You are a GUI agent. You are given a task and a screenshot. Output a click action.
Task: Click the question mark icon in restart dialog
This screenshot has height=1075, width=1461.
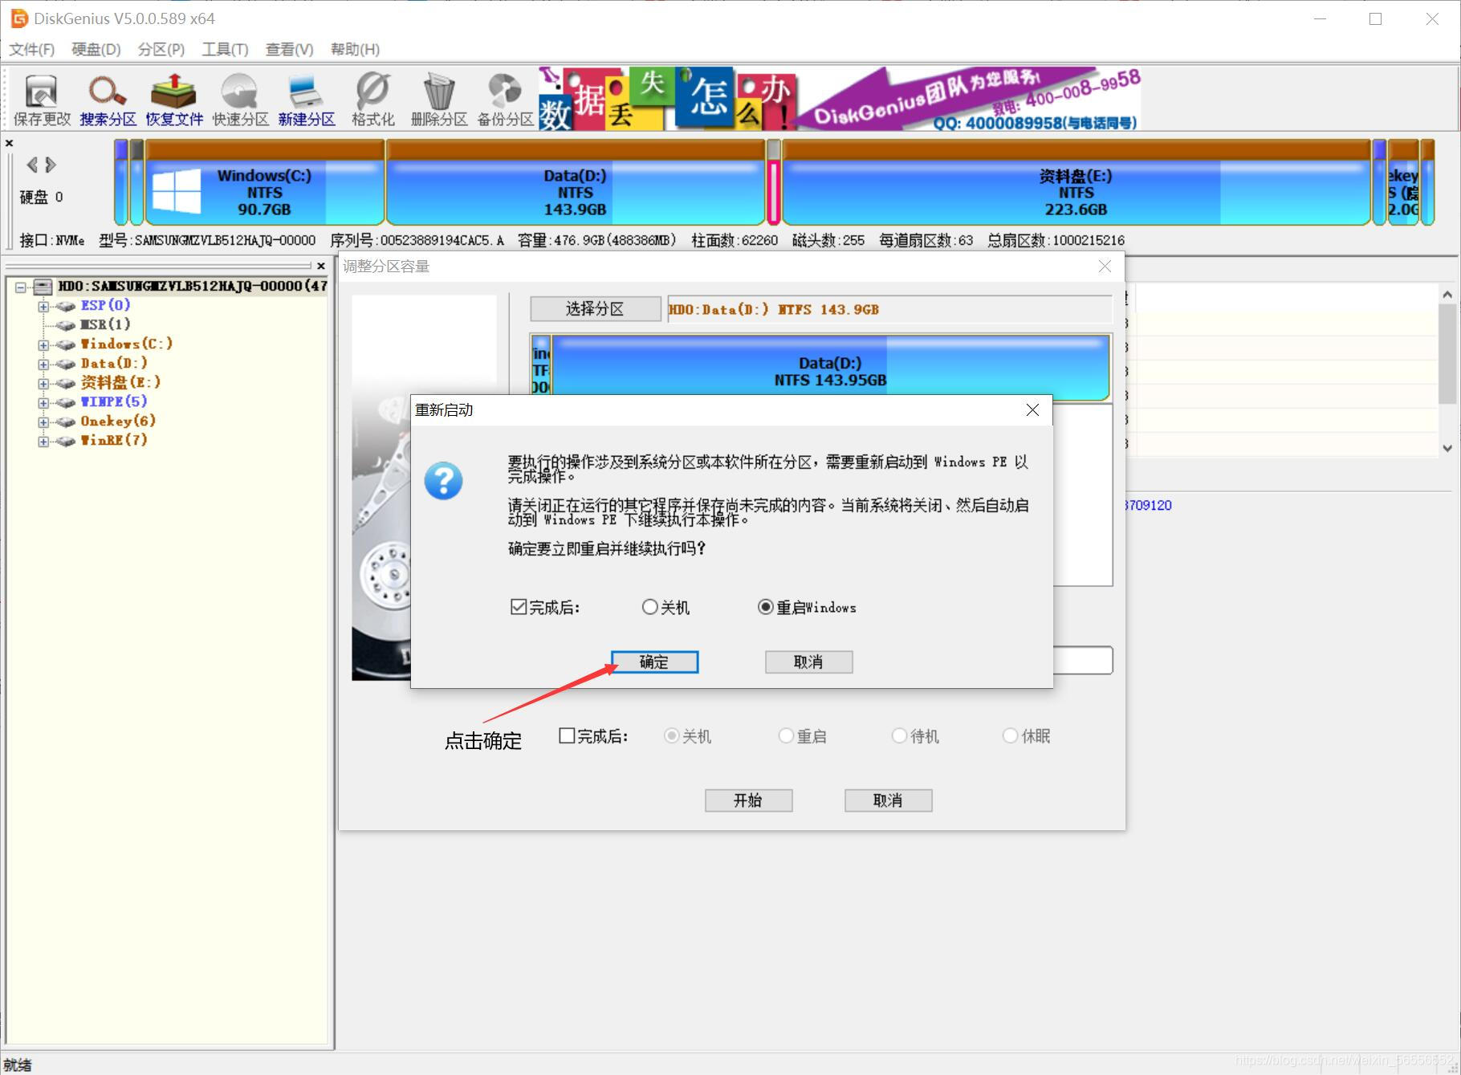(443, 481)
